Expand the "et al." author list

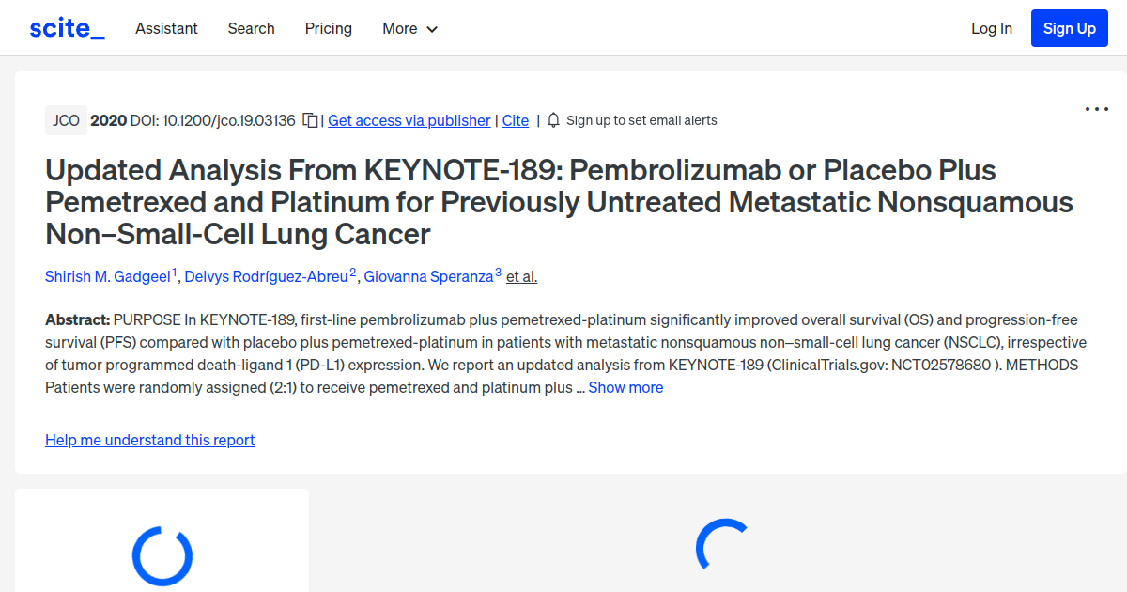(520, 276)
